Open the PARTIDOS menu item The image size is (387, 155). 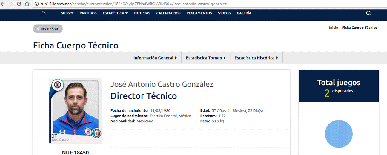[88, 13]
